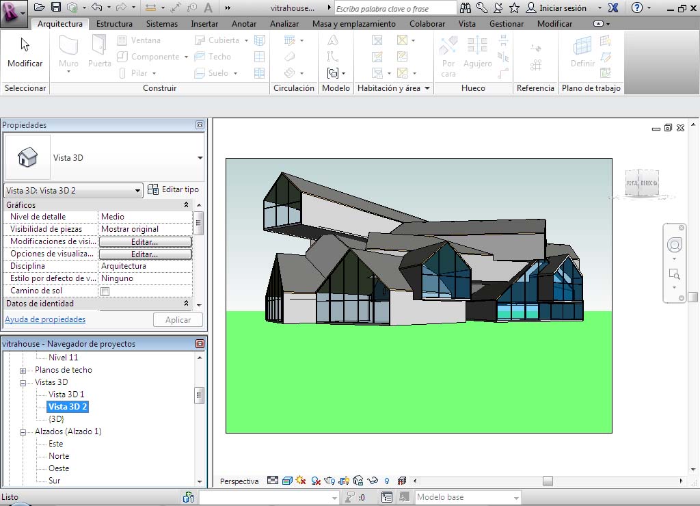Select Vista 3D 1 in project browser
The image size is (700, 506).
[x=66, y=395]
